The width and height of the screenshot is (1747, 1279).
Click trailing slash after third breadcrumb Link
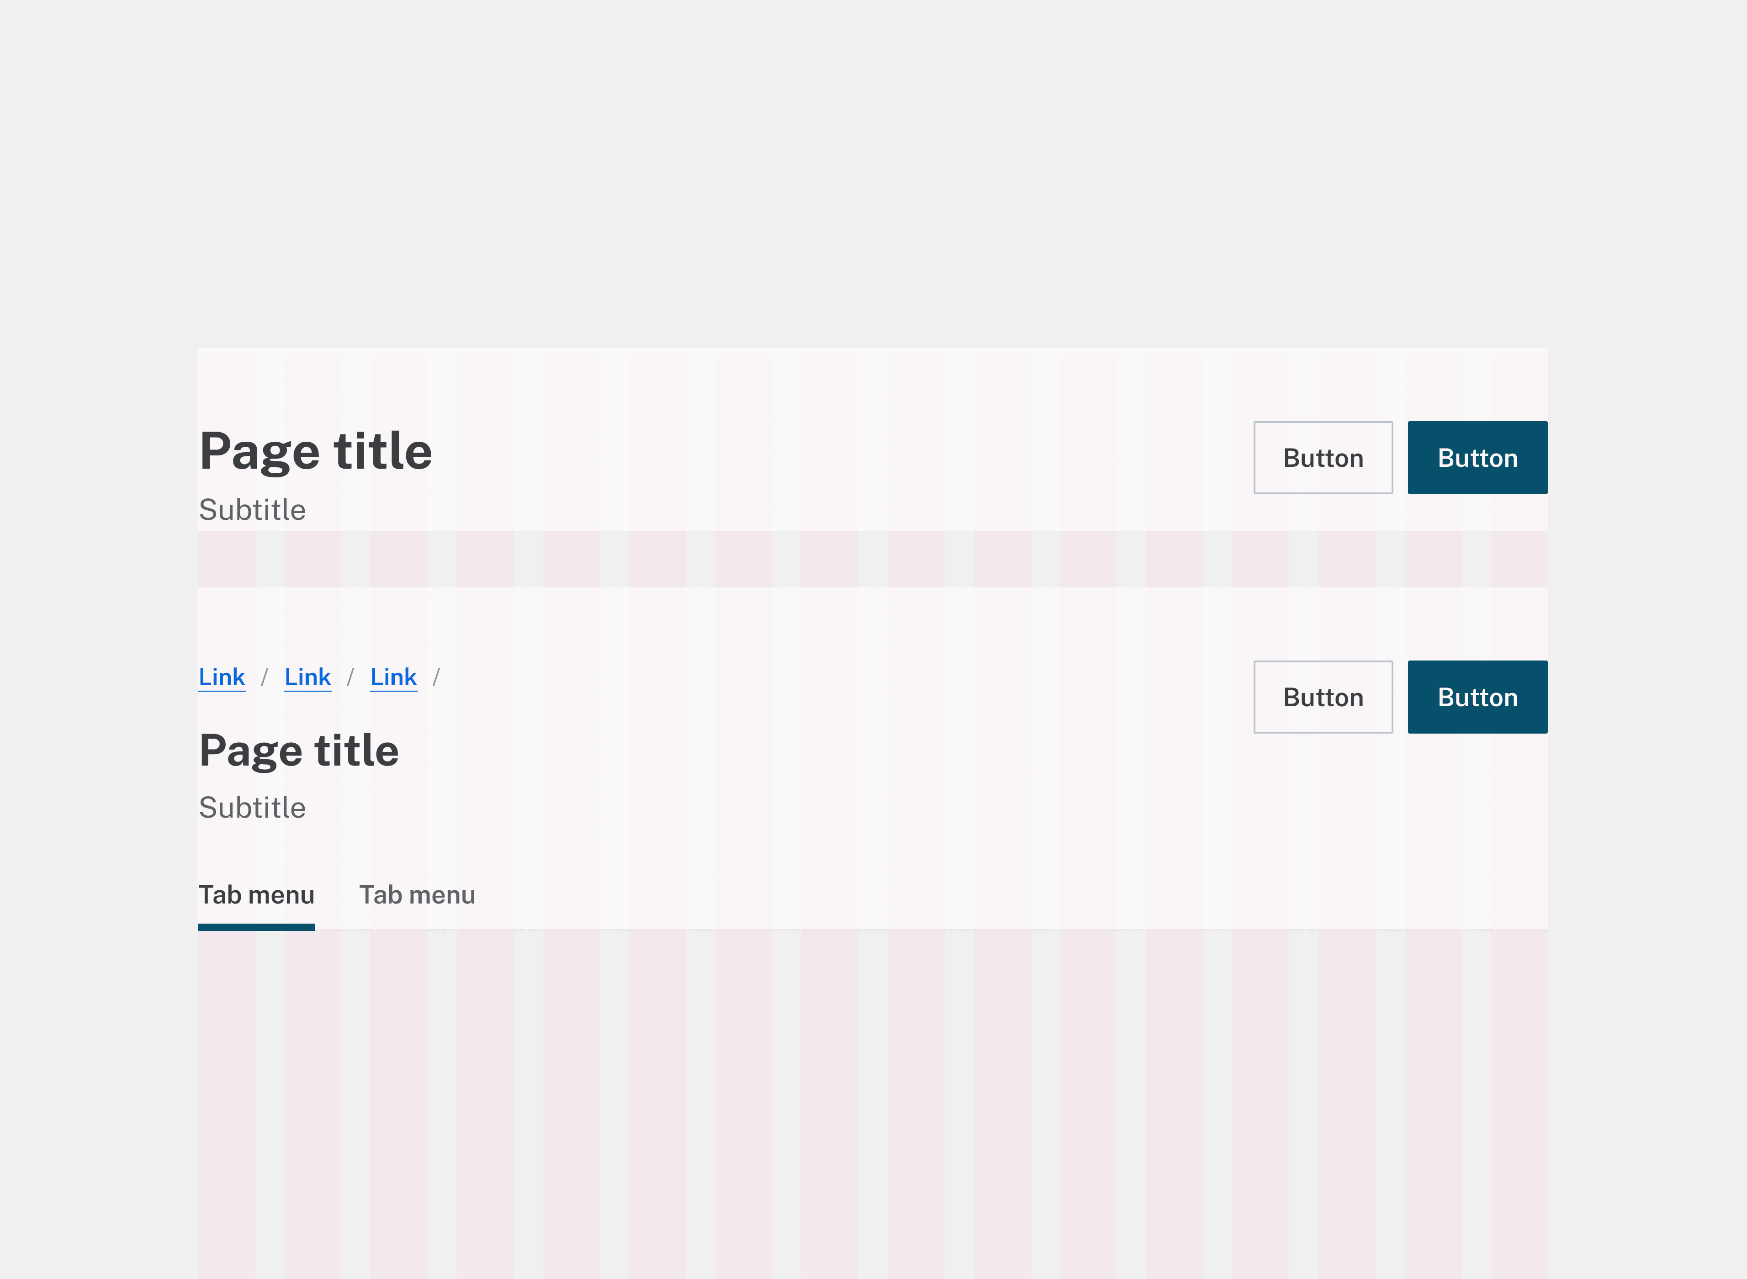[436, 677]
